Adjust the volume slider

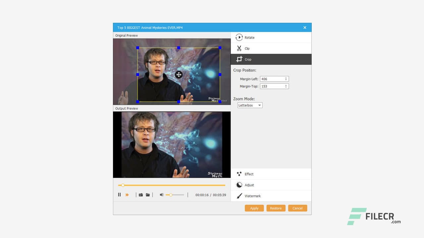point(171,195)
